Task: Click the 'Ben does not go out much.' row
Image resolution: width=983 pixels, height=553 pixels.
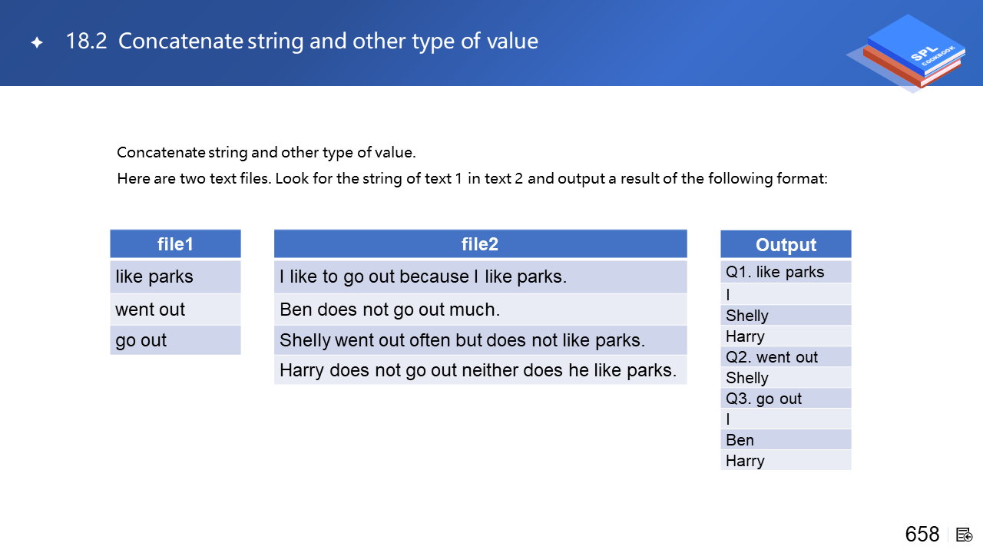Action: coord(480,310)
